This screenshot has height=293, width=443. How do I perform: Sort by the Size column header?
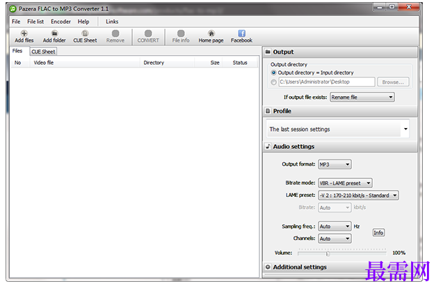coord(209,63)
